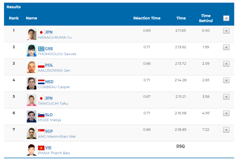Open the NED country link
Screen dimensions: 235x159
49,81
